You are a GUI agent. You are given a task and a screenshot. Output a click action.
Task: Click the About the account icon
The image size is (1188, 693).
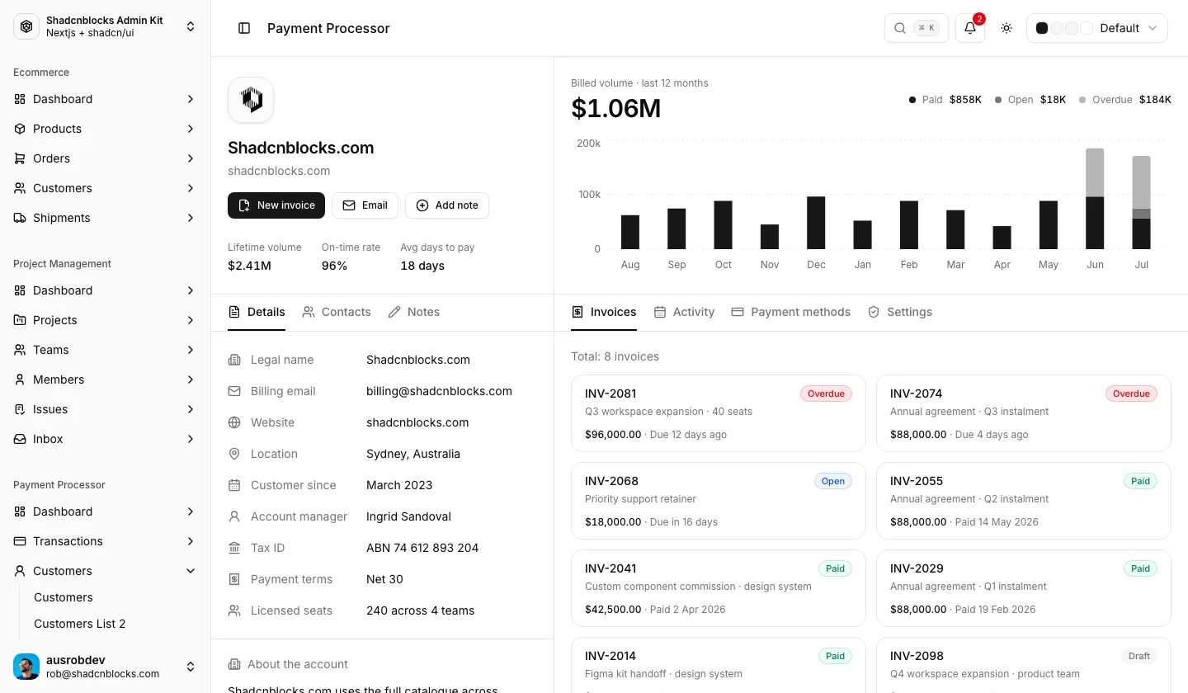pos(234,664)
